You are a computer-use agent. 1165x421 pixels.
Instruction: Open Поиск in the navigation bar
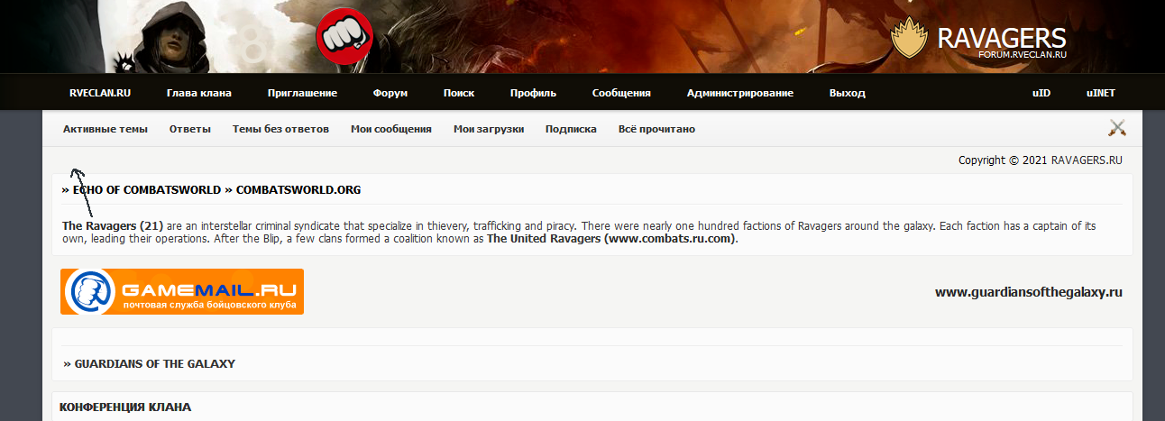[459, 93]
